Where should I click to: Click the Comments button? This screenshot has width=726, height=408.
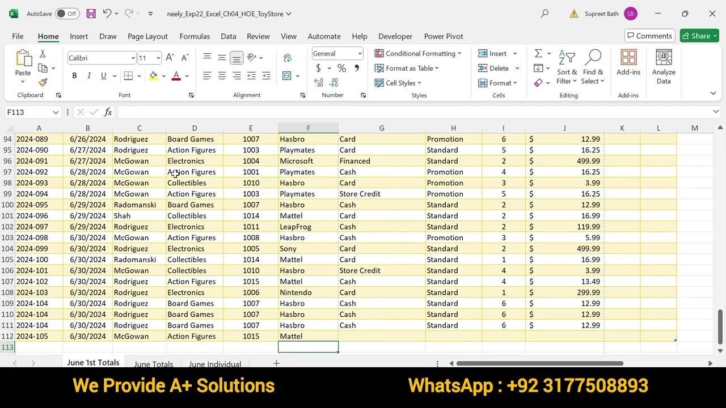(x=650, y=36)
